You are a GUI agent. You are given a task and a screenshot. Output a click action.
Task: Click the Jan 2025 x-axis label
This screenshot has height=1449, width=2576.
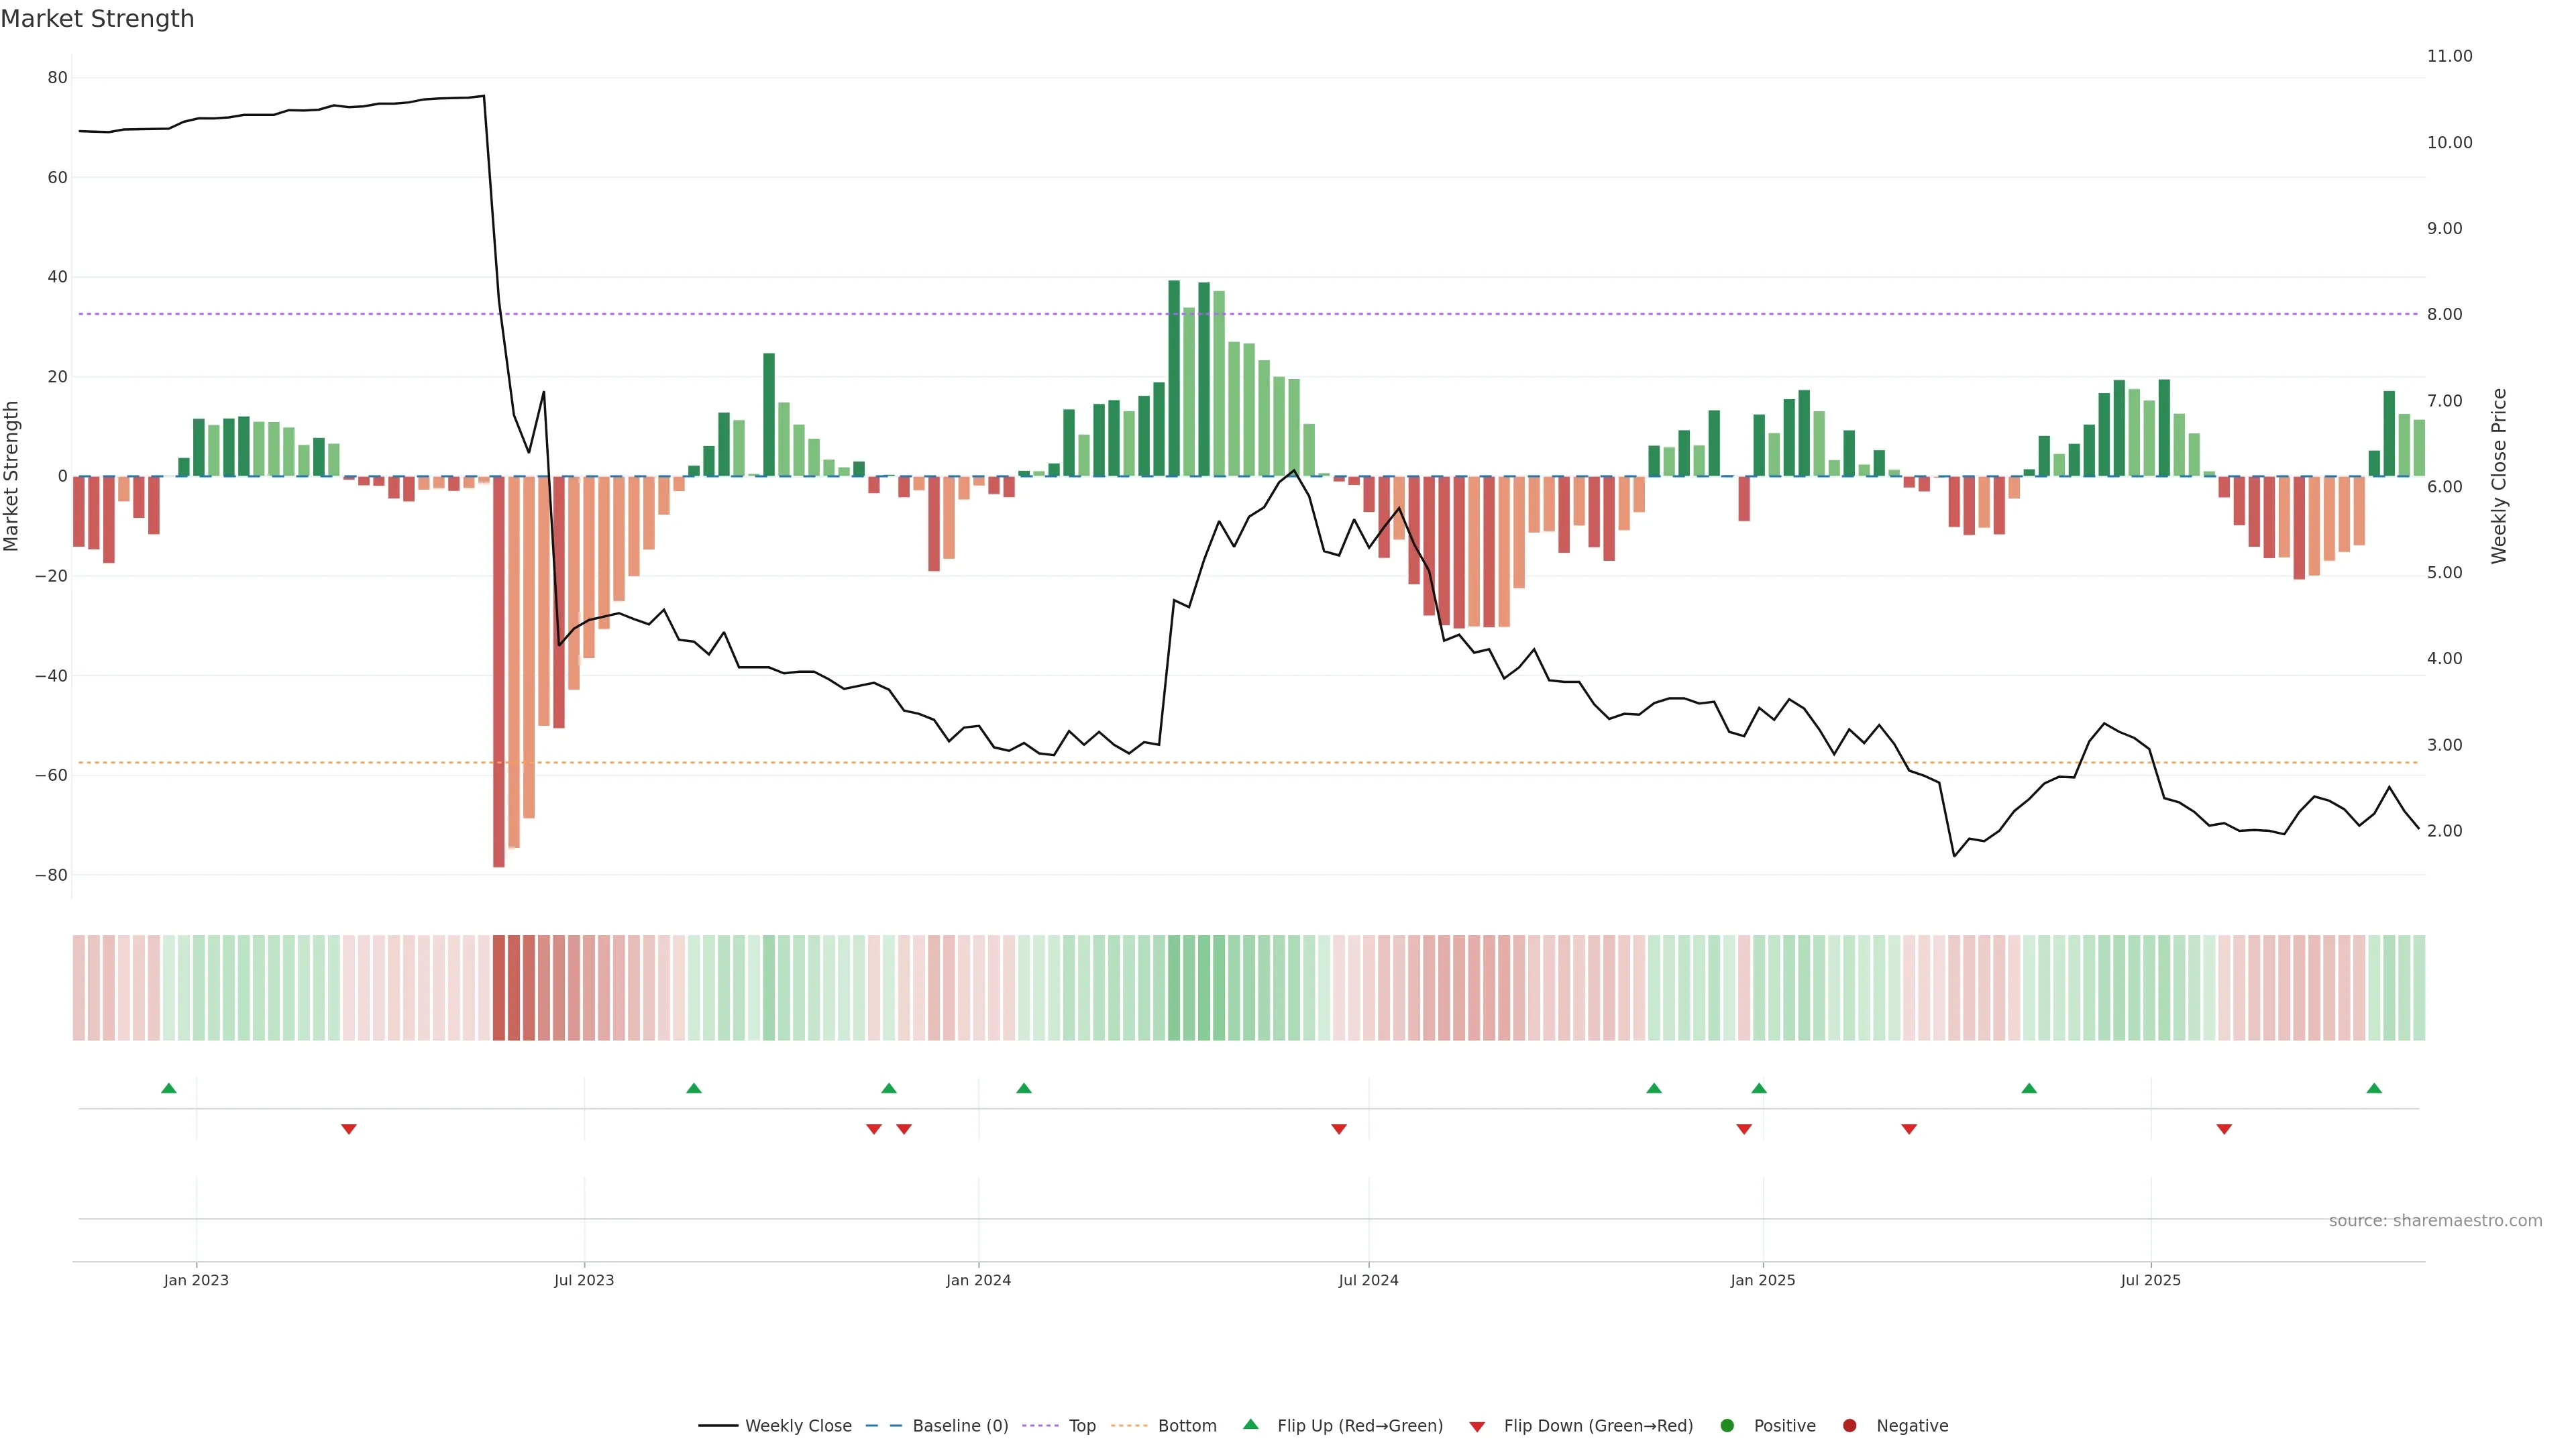1763,1280
